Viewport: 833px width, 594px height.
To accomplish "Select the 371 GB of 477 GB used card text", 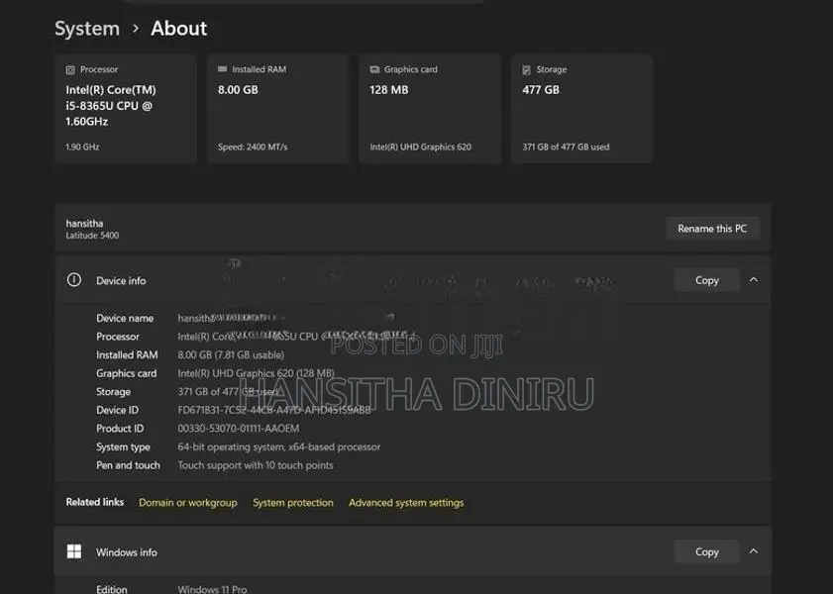I will [566, 148].
